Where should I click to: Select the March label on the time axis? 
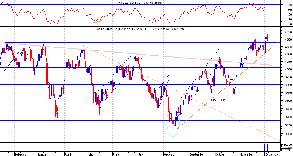(x=42, y=154)
